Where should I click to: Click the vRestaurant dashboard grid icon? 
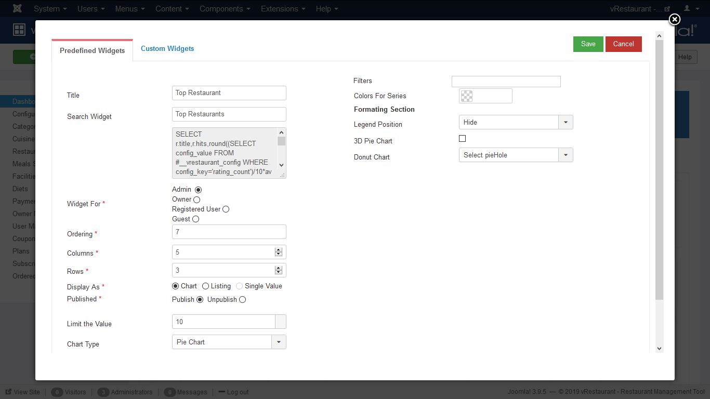click(x=19, y=30)
